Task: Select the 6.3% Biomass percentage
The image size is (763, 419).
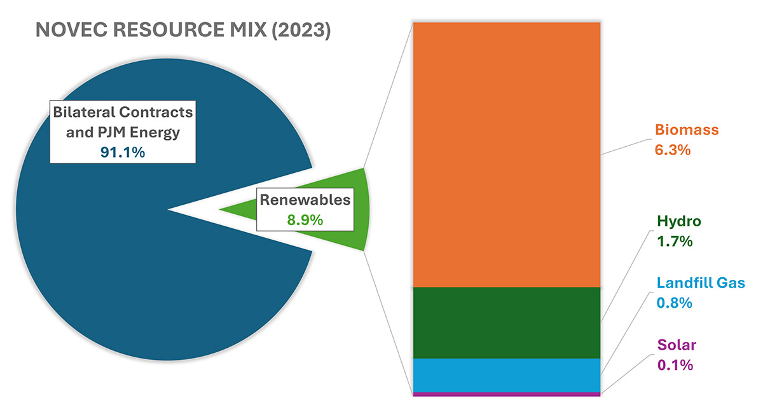Action: tap(673, 151)
